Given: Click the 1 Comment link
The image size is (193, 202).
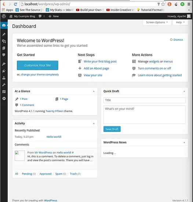Looking at the screenshot, I should coord(27,105).
